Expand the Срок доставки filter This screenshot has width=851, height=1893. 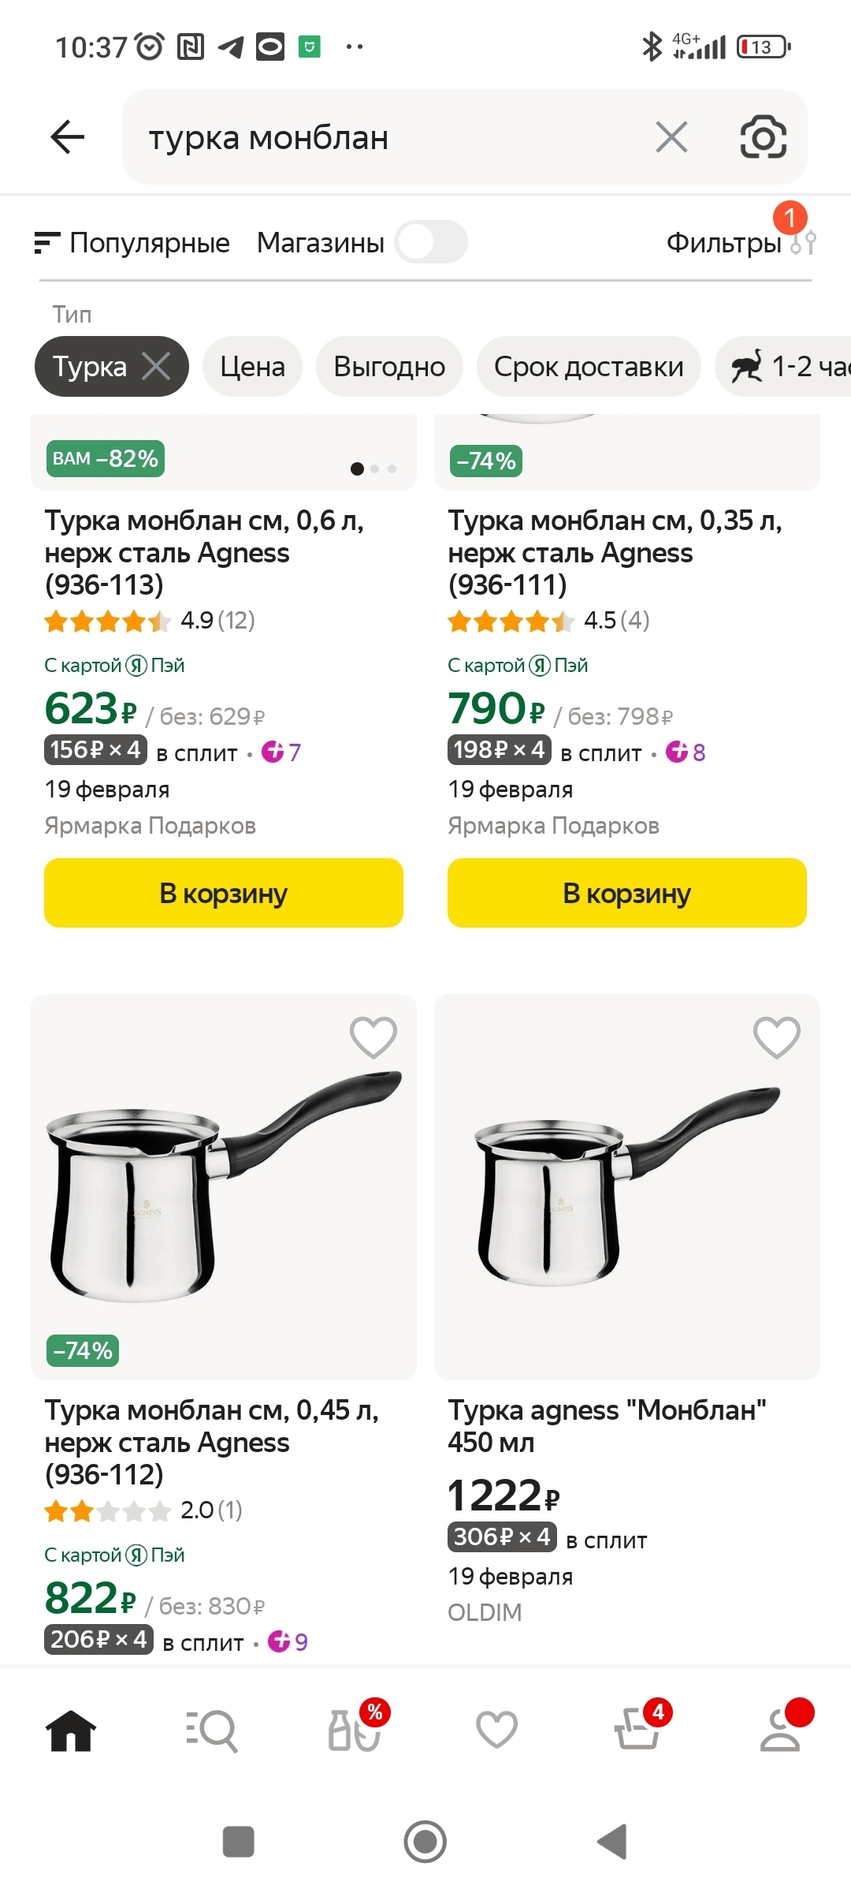[x=589, y=366]
